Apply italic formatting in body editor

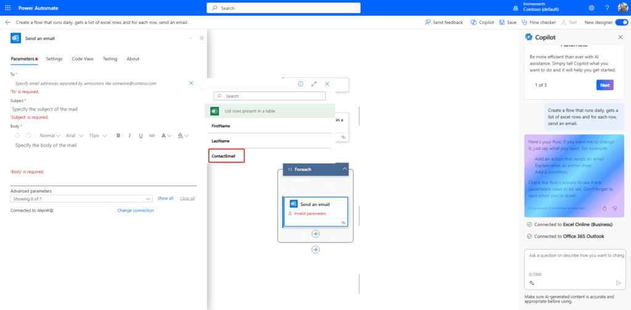(x=129, y=135)
